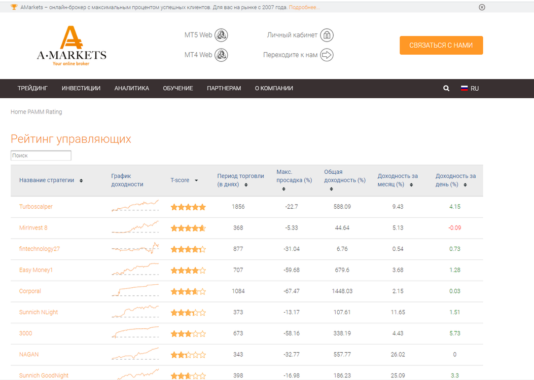Open MT4 Web terminal icon
The image size is (534, 380).
[x=222, y=55]
